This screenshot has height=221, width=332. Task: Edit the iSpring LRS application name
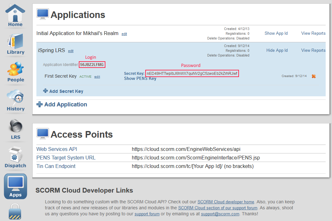click(x=71, y=51)
